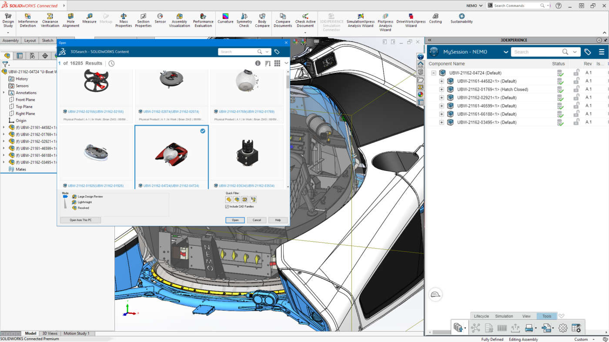Collapse UBW-21162-04724 in MySession panel

point(433,72)
